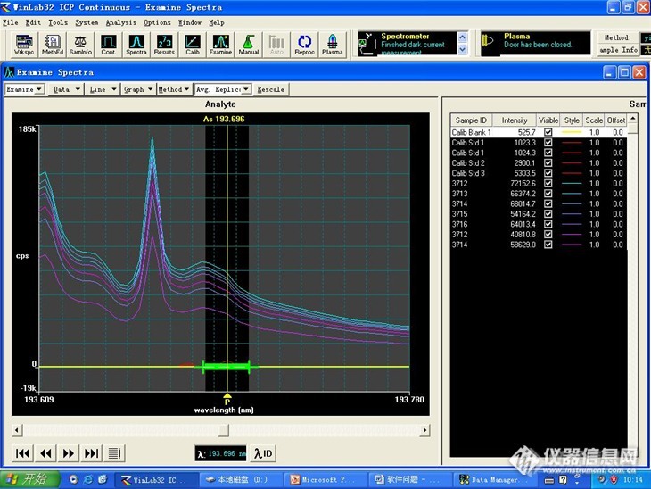
Task: Select the Continuous (Cont.) icon
Action: click(x=109, y=45)
